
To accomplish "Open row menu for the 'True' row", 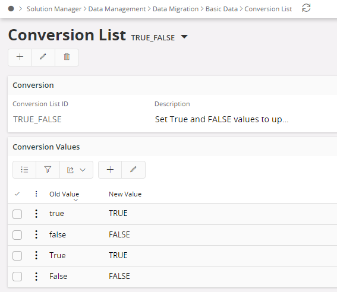I will (x=36, y=255).
